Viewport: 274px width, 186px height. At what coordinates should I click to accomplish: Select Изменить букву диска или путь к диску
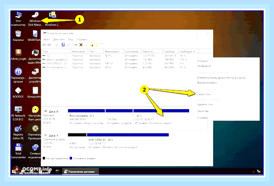(222, 78)
